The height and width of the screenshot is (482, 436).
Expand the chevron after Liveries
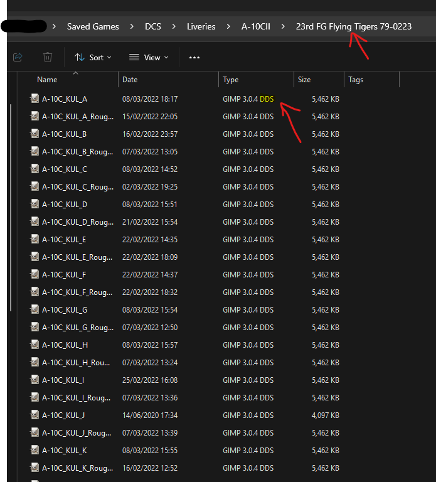pyautogui.click(x=228, y=27)
